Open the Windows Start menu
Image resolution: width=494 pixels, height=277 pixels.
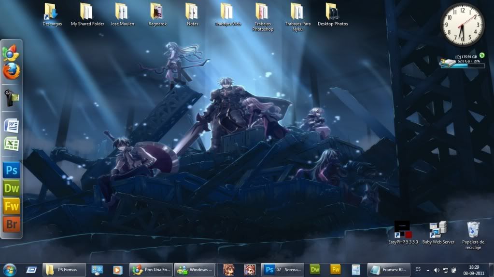coord(10,270)
